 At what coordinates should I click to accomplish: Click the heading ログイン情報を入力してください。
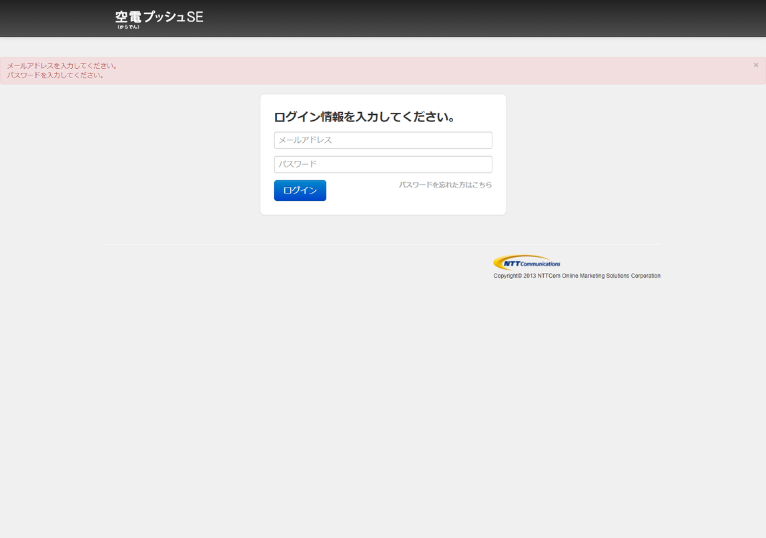(365, 117)
